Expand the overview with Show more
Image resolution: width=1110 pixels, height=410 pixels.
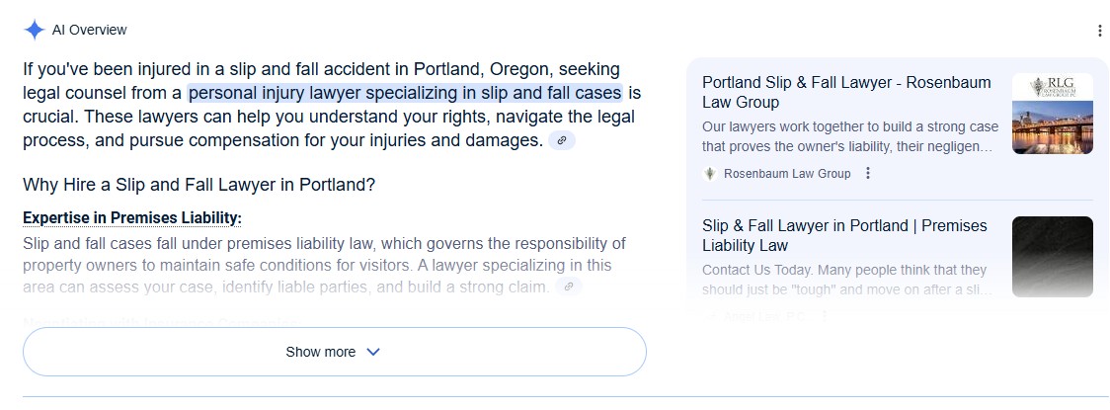click(x=334, y=352)
